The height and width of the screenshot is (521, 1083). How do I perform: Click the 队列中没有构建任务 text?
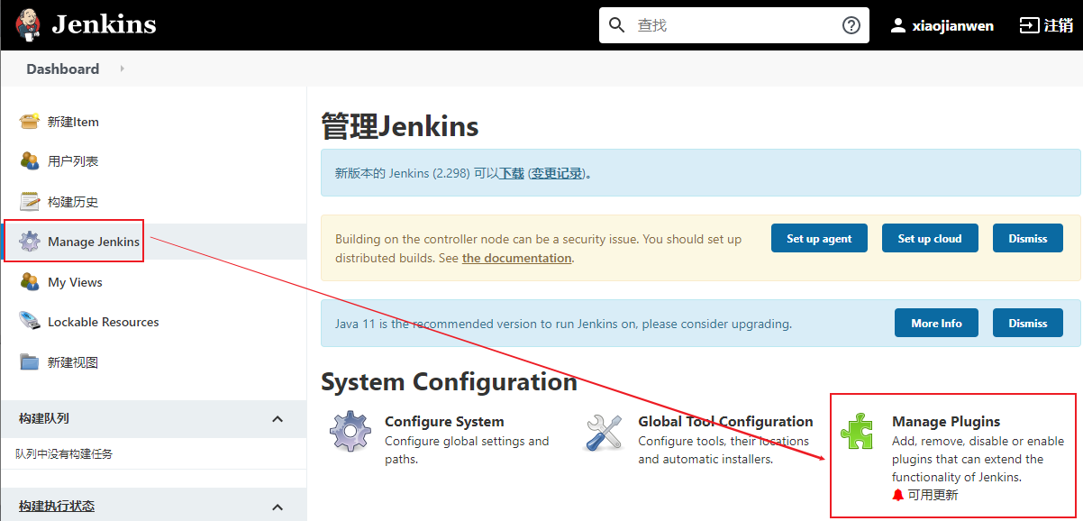click(x=64, y=454)
